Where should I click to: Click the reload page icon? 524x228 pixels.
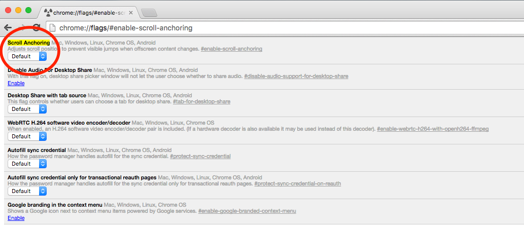tap(37, 27)
